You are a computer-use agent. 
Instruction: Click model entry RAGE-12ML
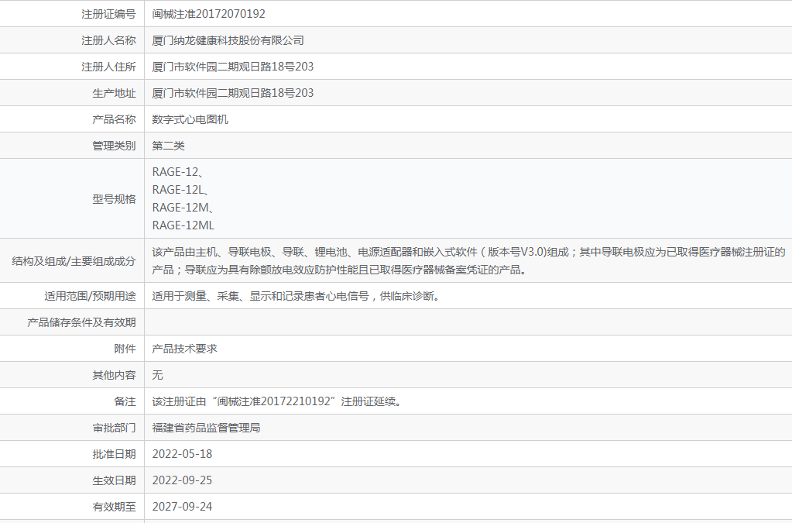point(183,225)
